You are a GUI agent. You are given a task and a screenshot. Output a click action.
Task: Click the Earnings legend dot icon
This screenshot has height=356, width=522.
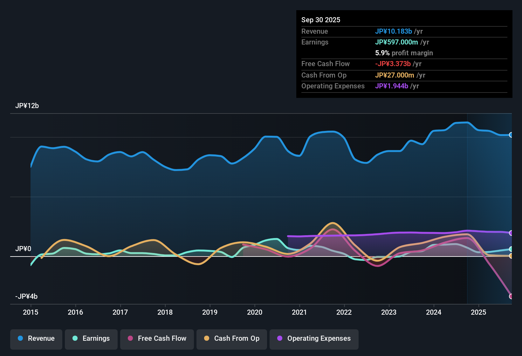tap(75, 339)
